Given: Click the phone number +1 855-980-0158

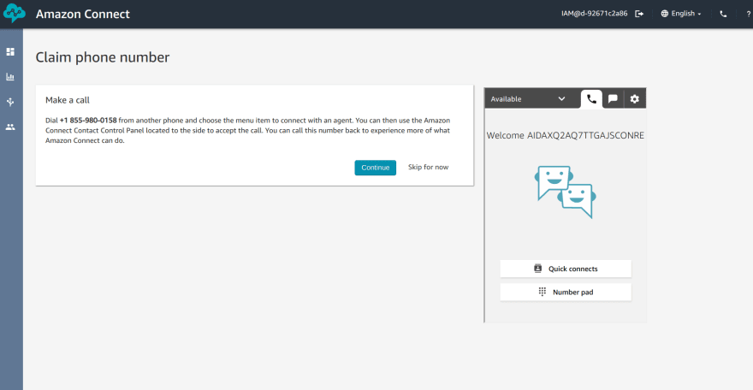Looking at the screenshot, I should (x=88, y=121).
